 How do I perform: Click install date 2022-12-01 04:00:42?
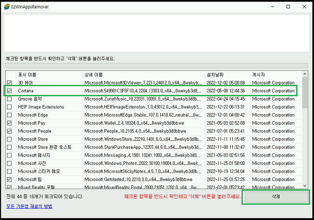[226, 115]
